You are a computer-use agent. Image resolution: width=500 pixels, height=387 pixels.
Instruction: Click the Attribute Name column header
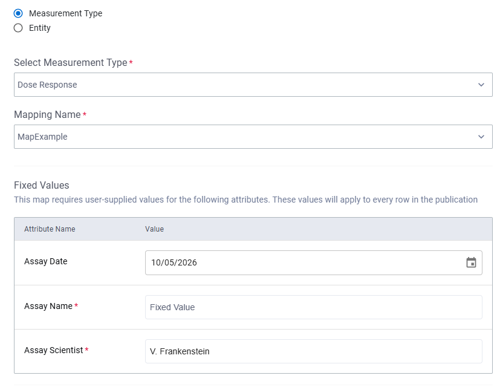[x=50, y=229]
